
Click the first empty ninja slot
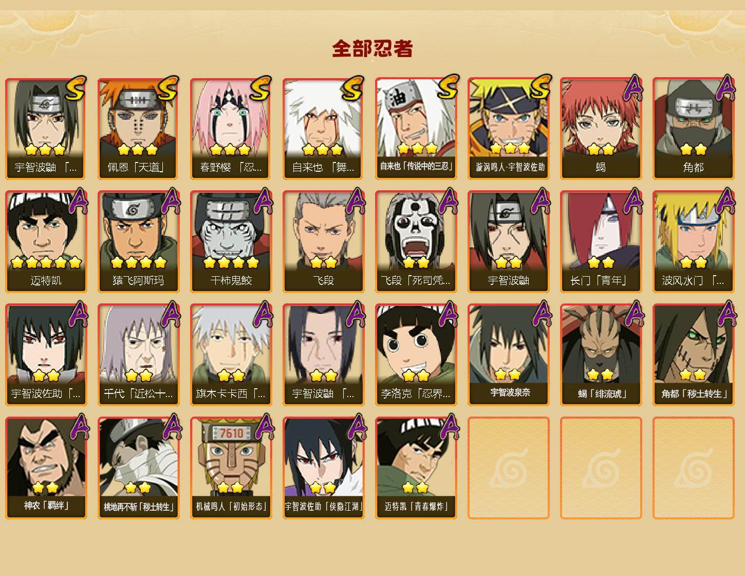click(509, 468)
